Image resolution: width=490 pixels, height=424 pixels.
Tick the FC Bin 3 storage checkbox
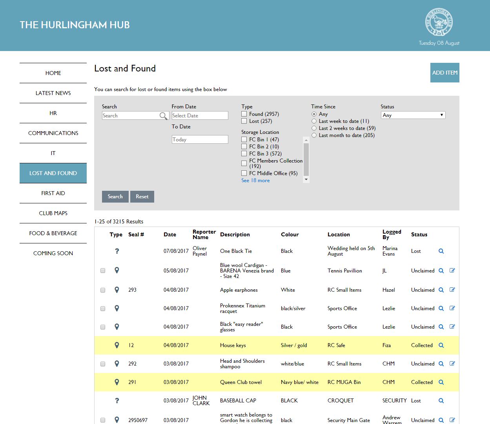[244, 154]
